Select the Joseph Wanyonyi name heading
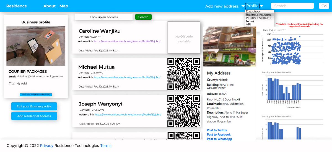 pos(100,104)
